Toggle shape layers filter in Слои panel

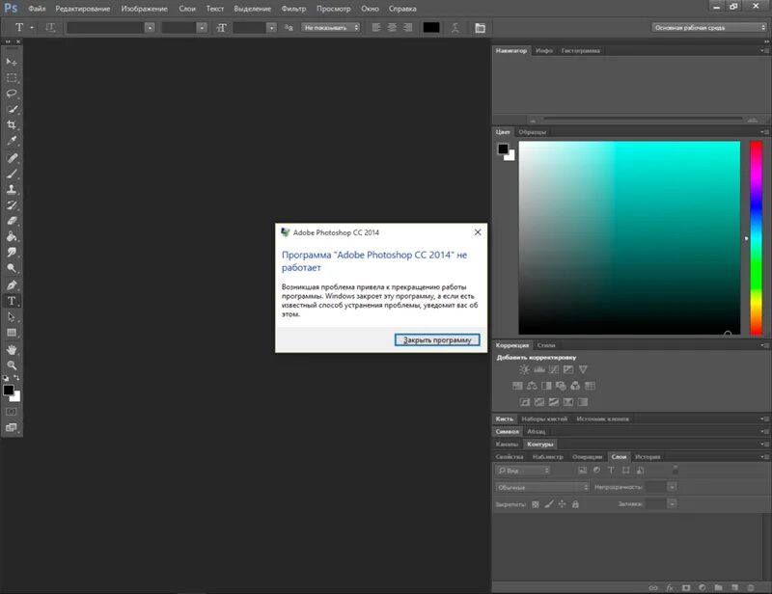[625, 471]
